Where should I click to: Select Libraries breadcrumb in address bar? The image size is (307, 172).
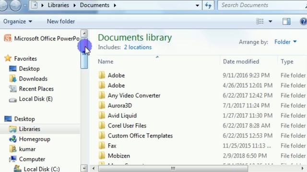(59, 5)
